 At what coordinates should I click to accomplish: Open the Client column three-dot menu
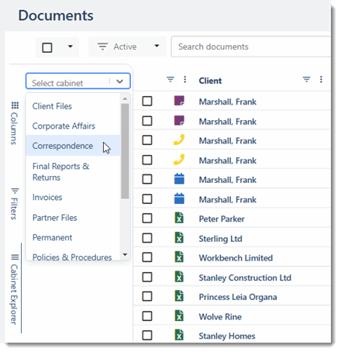click(321, 80)
